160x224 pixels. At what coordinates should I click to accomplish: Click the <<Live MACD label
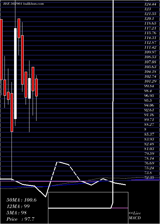[x=135, y=216]
